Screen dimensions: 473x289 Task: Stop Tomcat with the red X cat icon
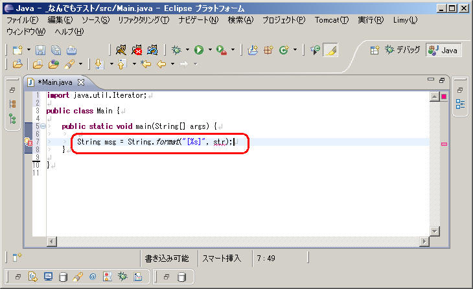pos(137,50)
